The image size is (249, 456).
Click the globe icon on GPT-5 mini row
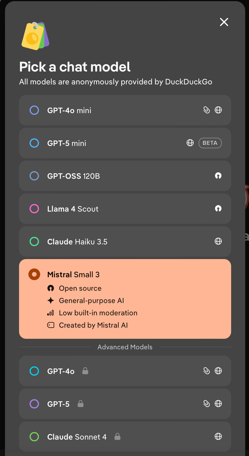(190, 143)
